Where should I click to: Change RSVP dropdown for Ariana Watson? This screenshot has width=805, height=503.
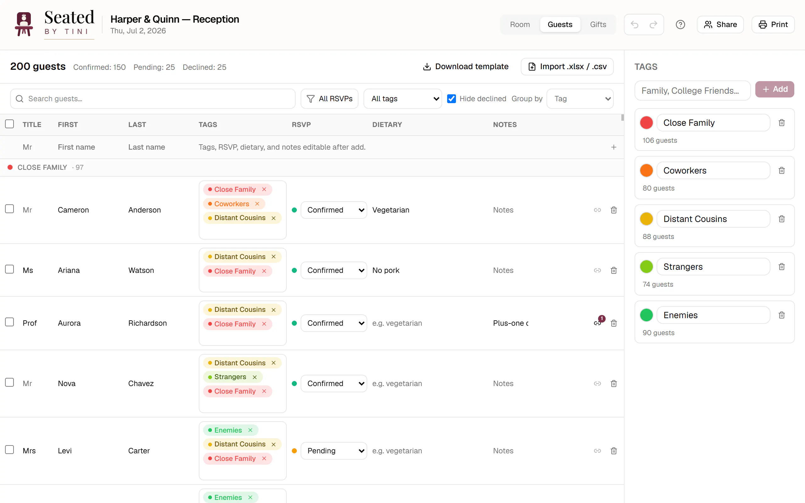pyautogui.click(x=334, y=270)
